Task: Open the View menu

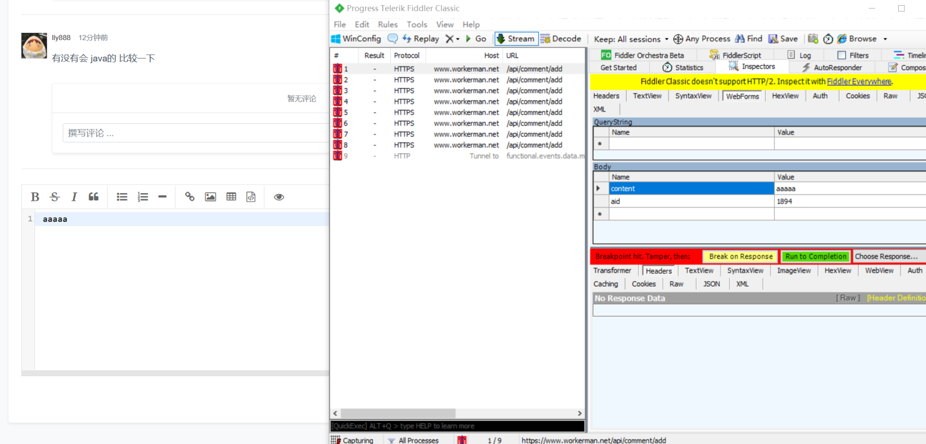Action: (x=445, y=24)
